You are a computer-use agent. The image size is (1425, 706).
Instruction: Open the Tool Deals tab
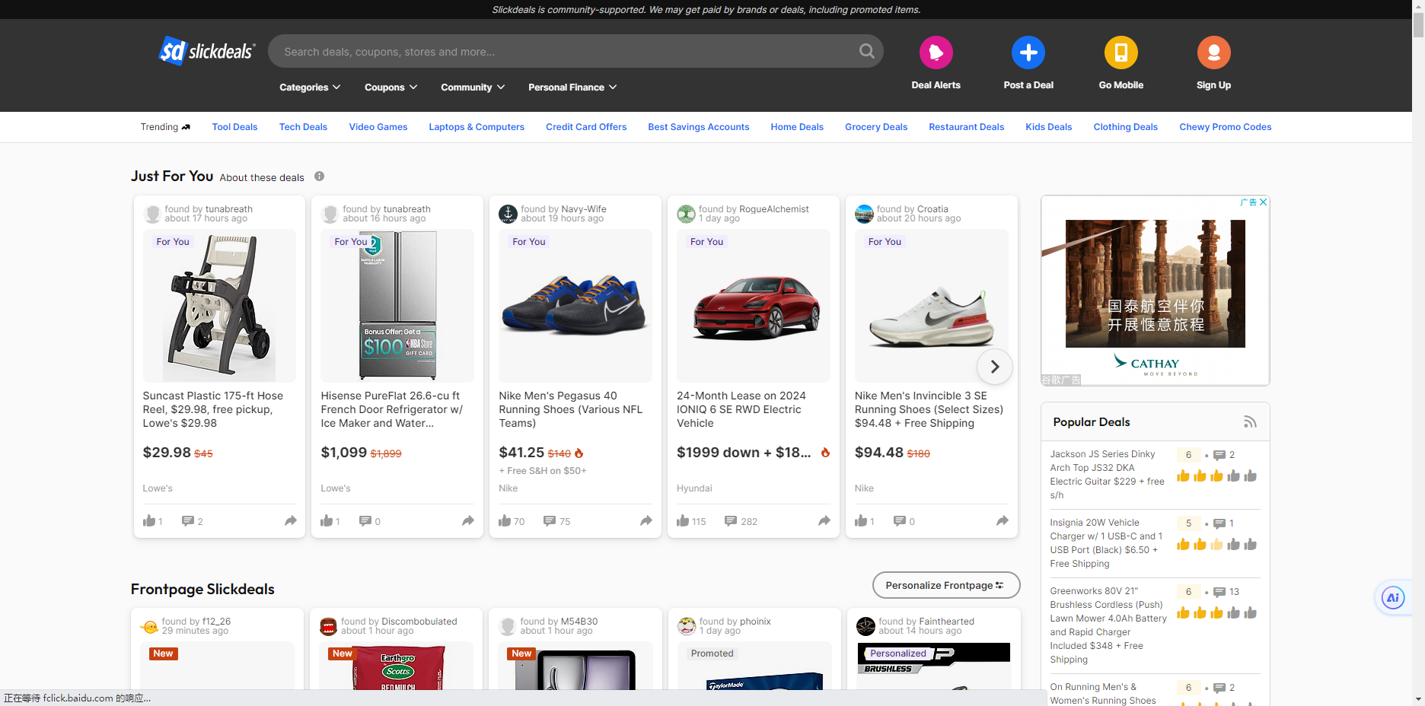point(234,127)
